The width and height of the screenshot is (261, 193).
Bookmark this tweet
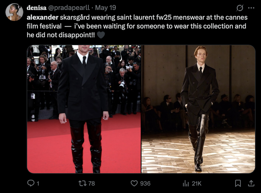pyautogui.click(x=238, y=183)
